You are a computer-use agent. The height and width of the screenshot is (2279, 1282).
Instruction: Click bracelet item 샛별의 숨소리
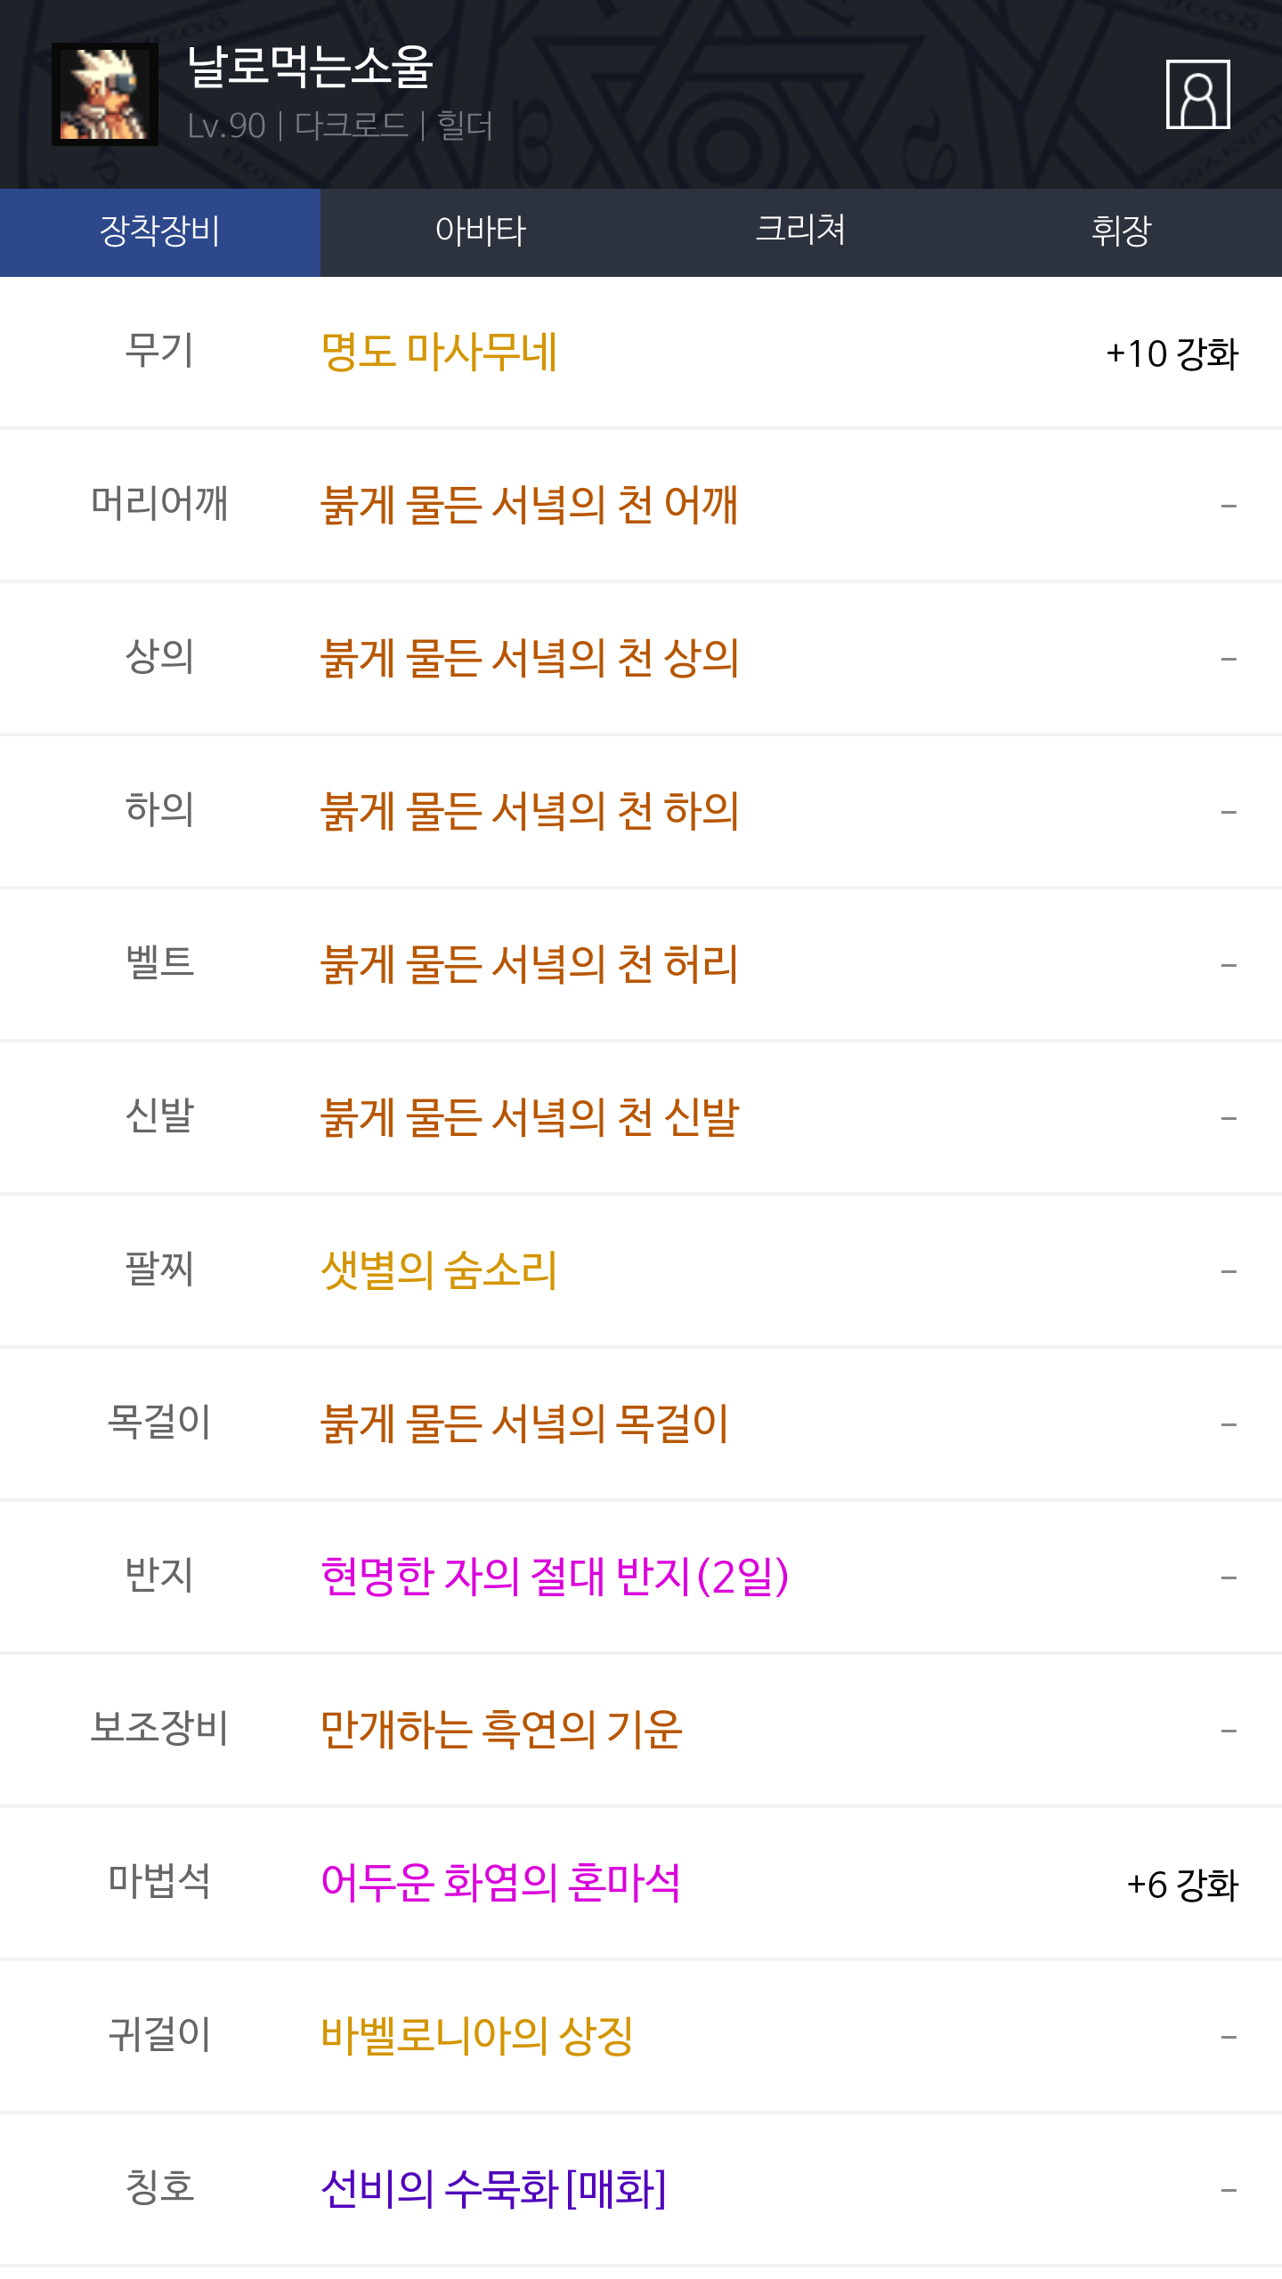(439, 1271)
